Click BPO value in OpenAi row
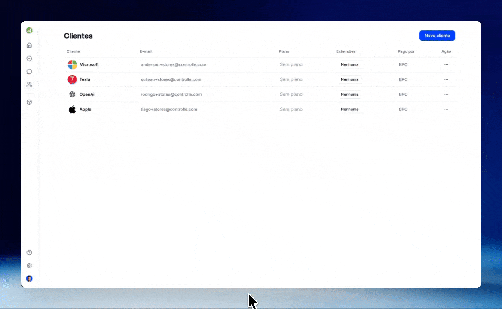502x309 pixels. point(403,94)
